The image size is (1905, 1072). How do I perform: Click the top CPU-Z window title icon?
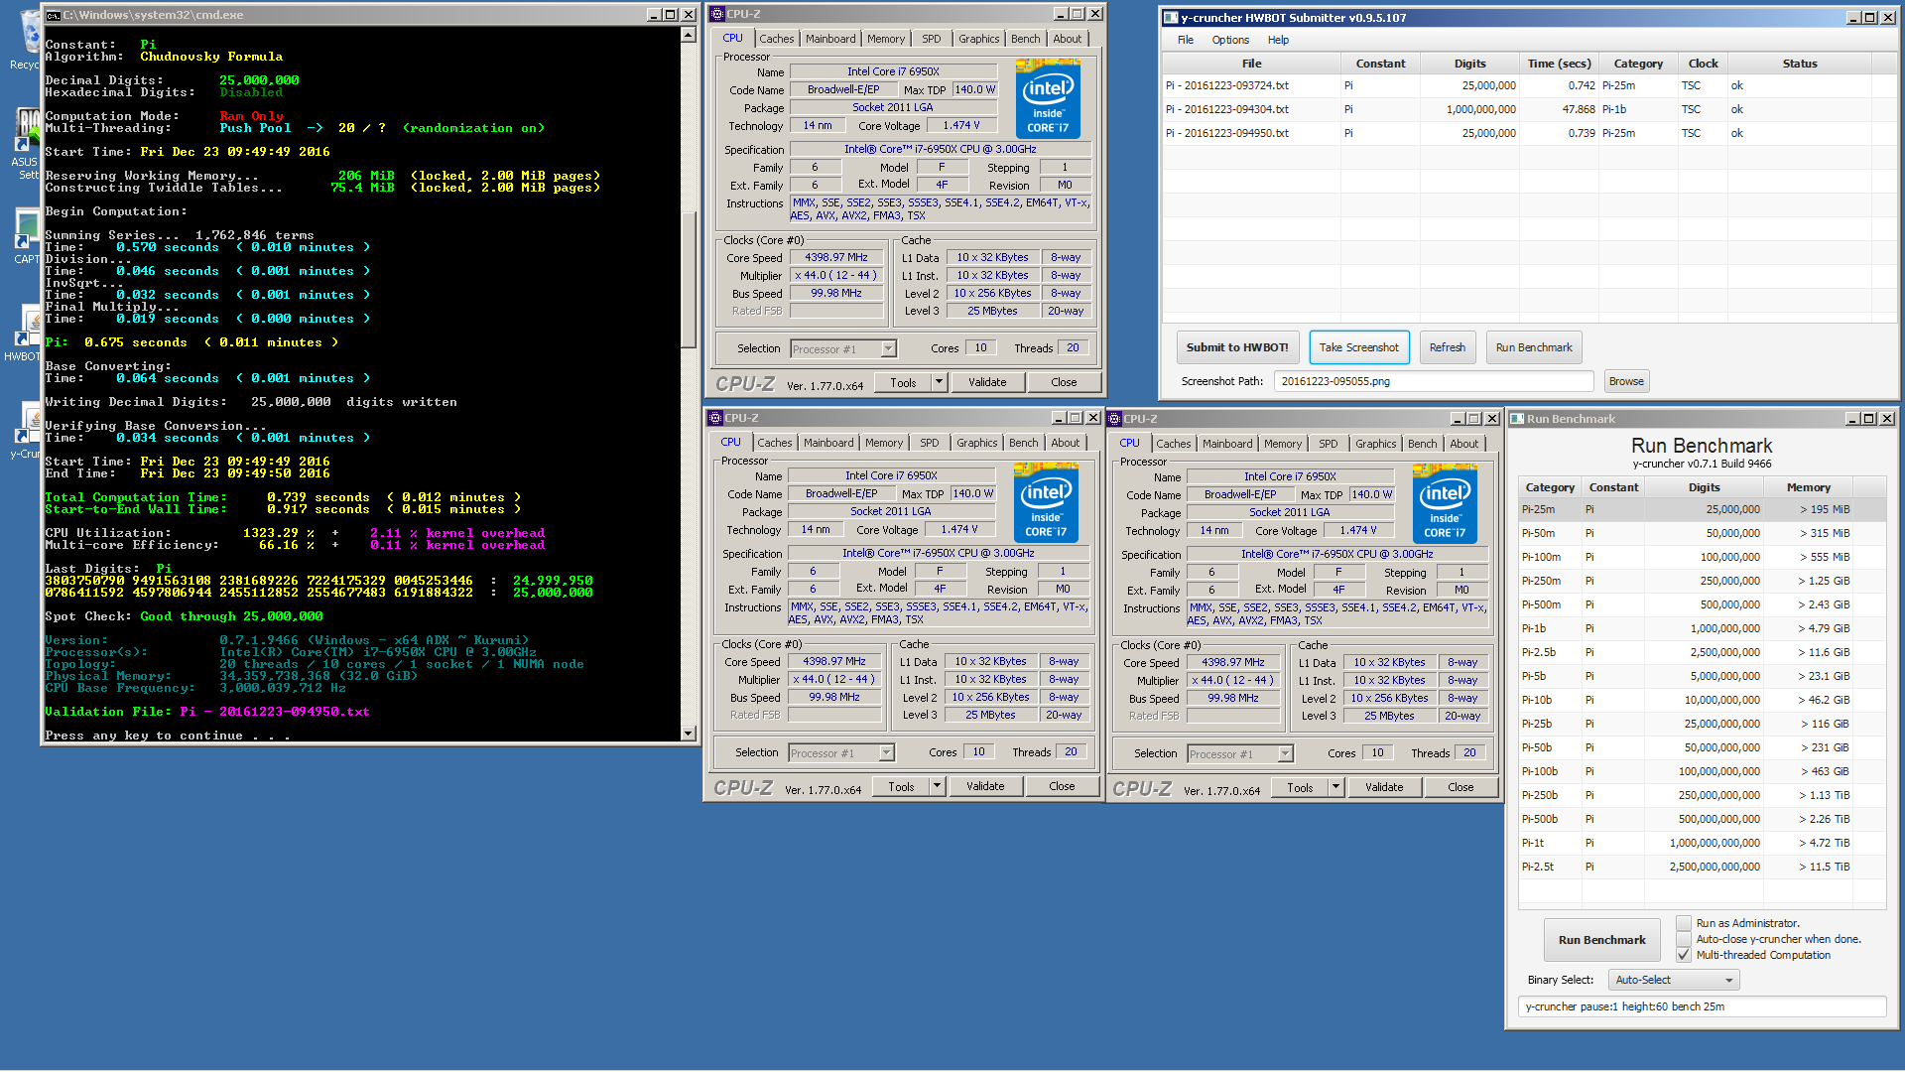717,14
